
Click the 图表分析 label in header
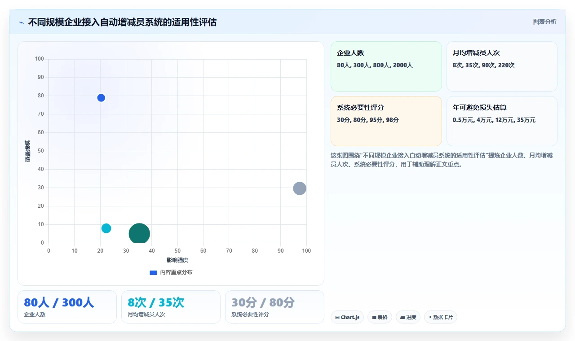point(544,22)
